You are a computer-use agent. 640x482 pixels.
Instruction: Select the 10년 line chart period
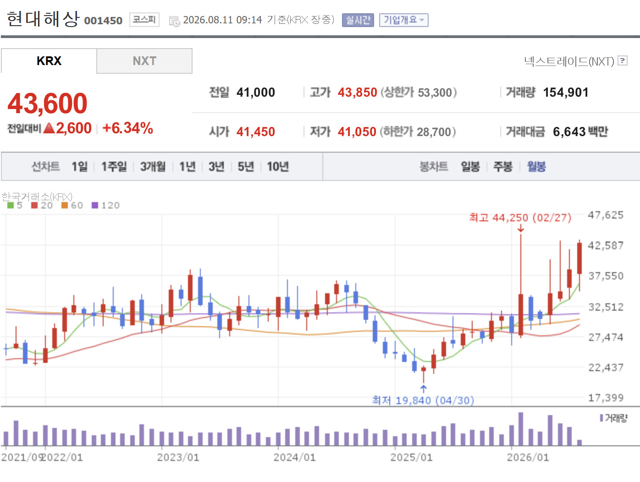coord(278,167)
